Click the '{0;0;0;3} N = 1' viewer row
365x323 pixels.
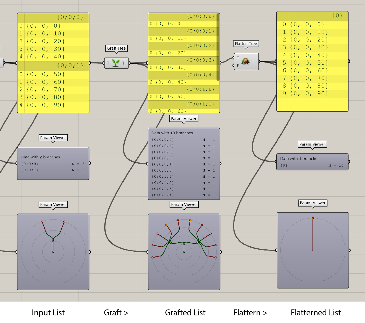[x=183, y=158]
